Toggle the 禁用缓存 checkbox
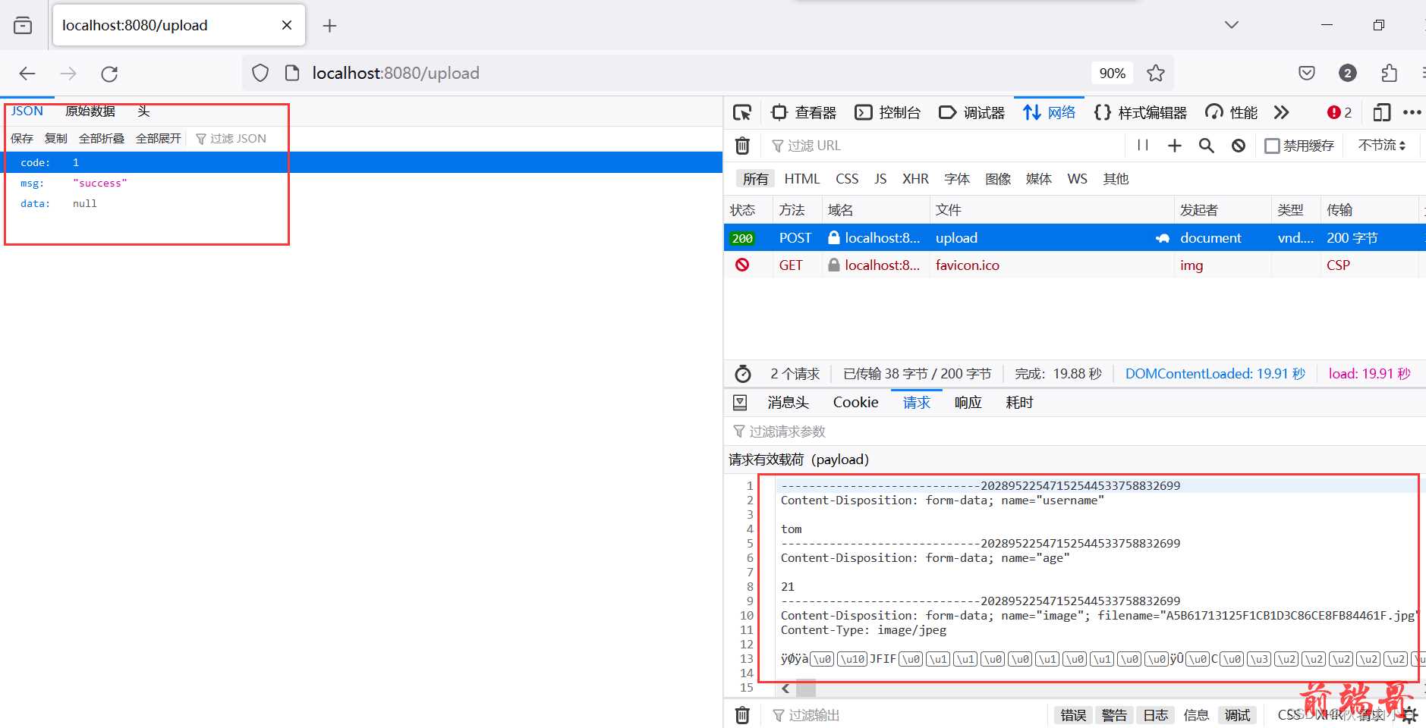The image size is (1426, 728). point(1273,146)
